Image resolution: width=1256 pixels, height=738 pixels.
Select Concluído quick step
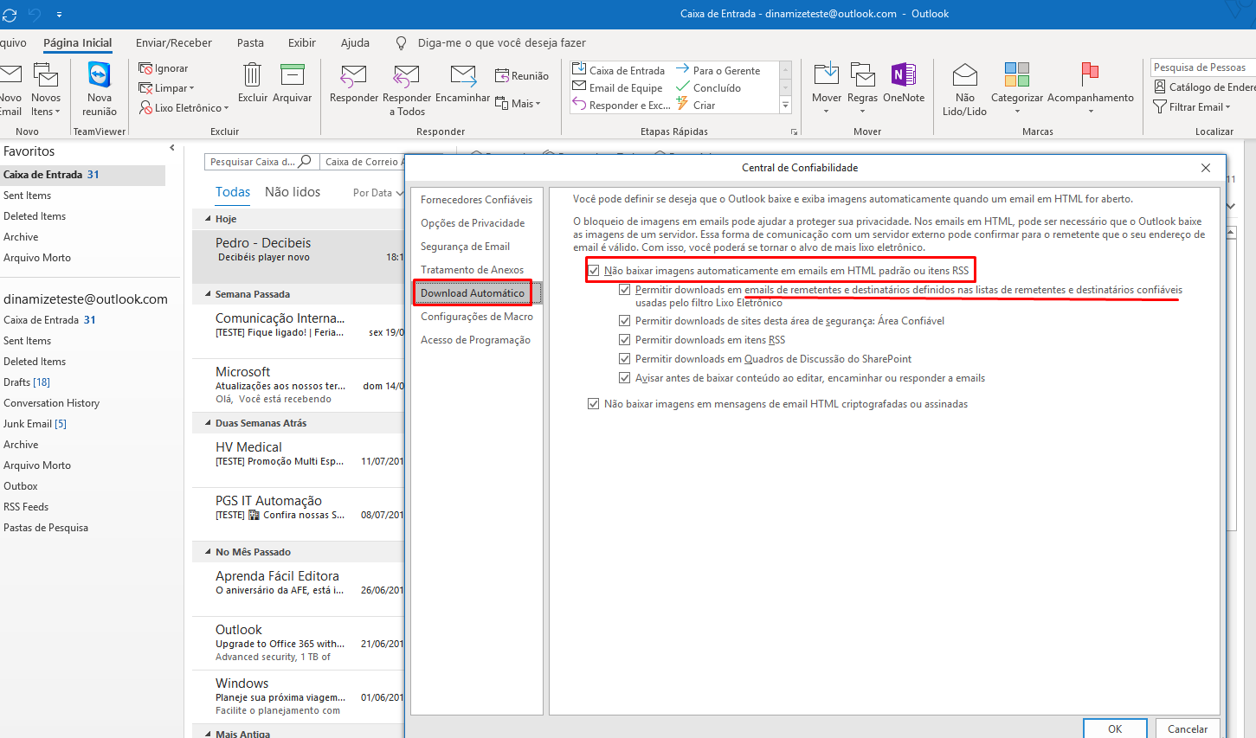tap(708, 87)
